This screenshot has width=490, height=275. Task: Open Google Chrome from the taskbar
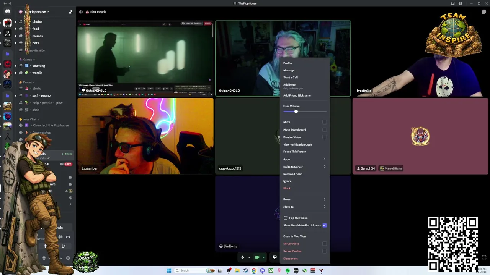[x=254, y=270]
